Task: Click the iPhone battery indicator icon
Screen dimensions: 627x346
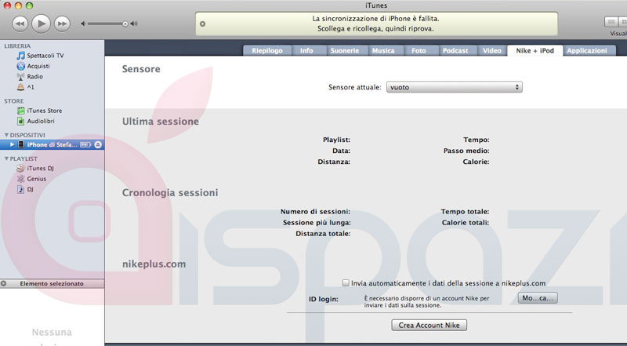Action: (85, 144)
